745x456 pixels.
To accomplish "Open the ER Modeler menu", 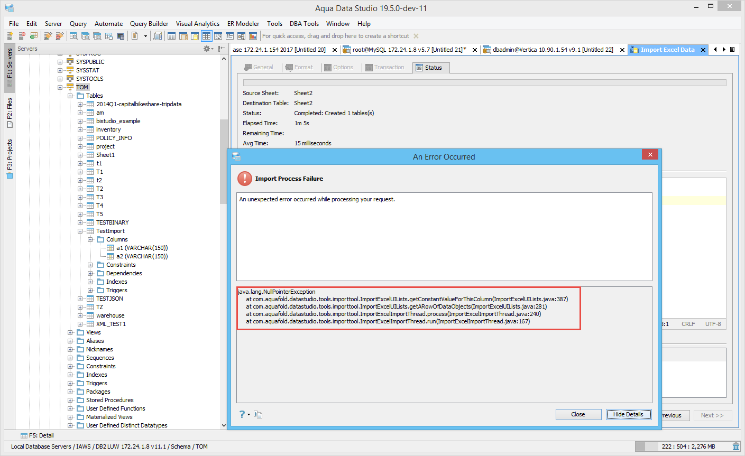I will 243,24.
